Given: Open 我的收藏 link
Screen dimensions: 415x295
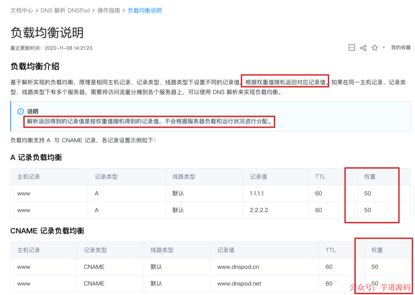Looking at the screenshot, I should [401, 48].
